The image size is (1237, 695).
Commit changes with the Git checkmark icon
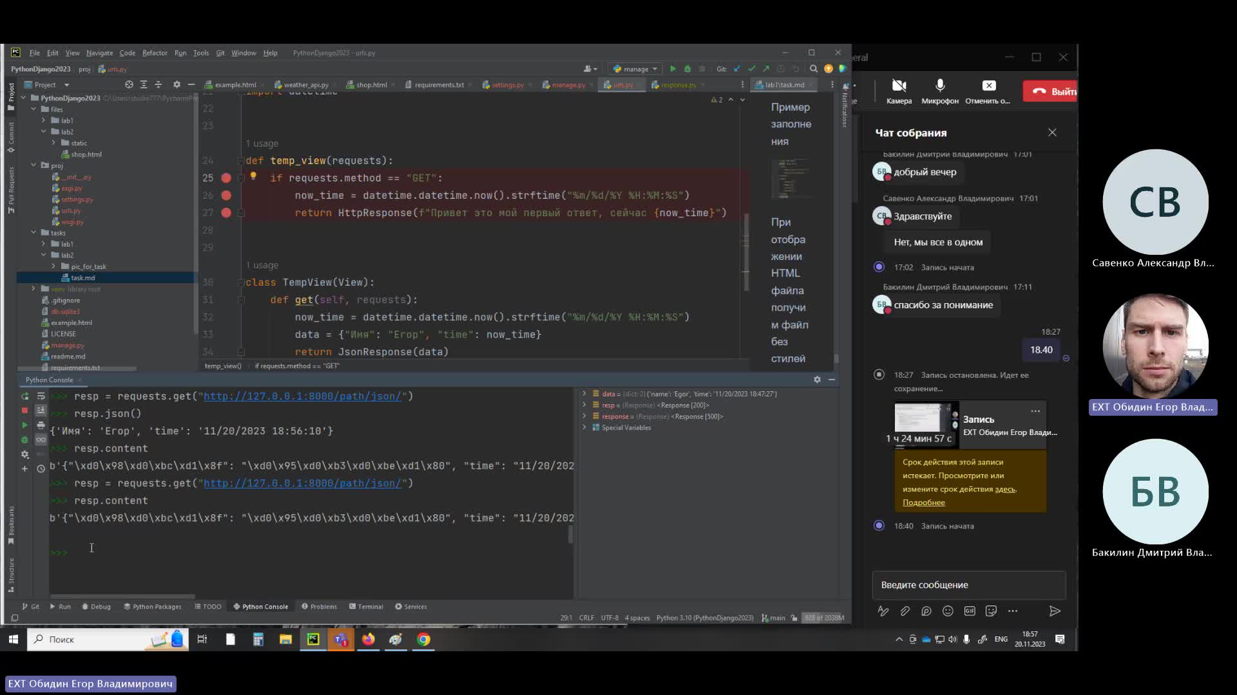(x=751, y=69)
